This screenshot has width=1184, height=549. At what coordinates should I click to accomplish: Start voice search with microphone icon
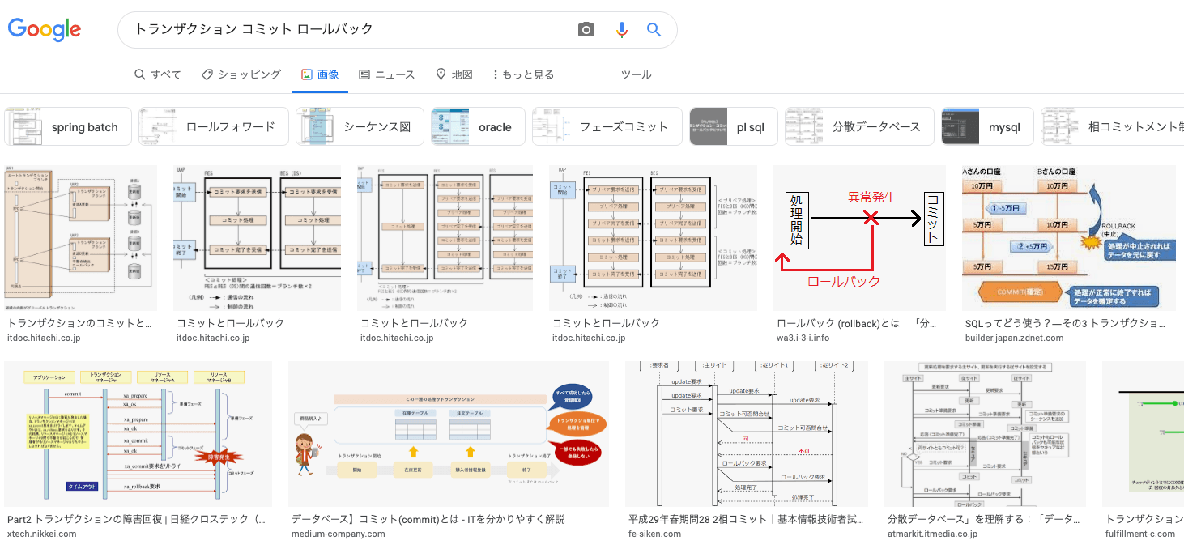click(621, 30)
